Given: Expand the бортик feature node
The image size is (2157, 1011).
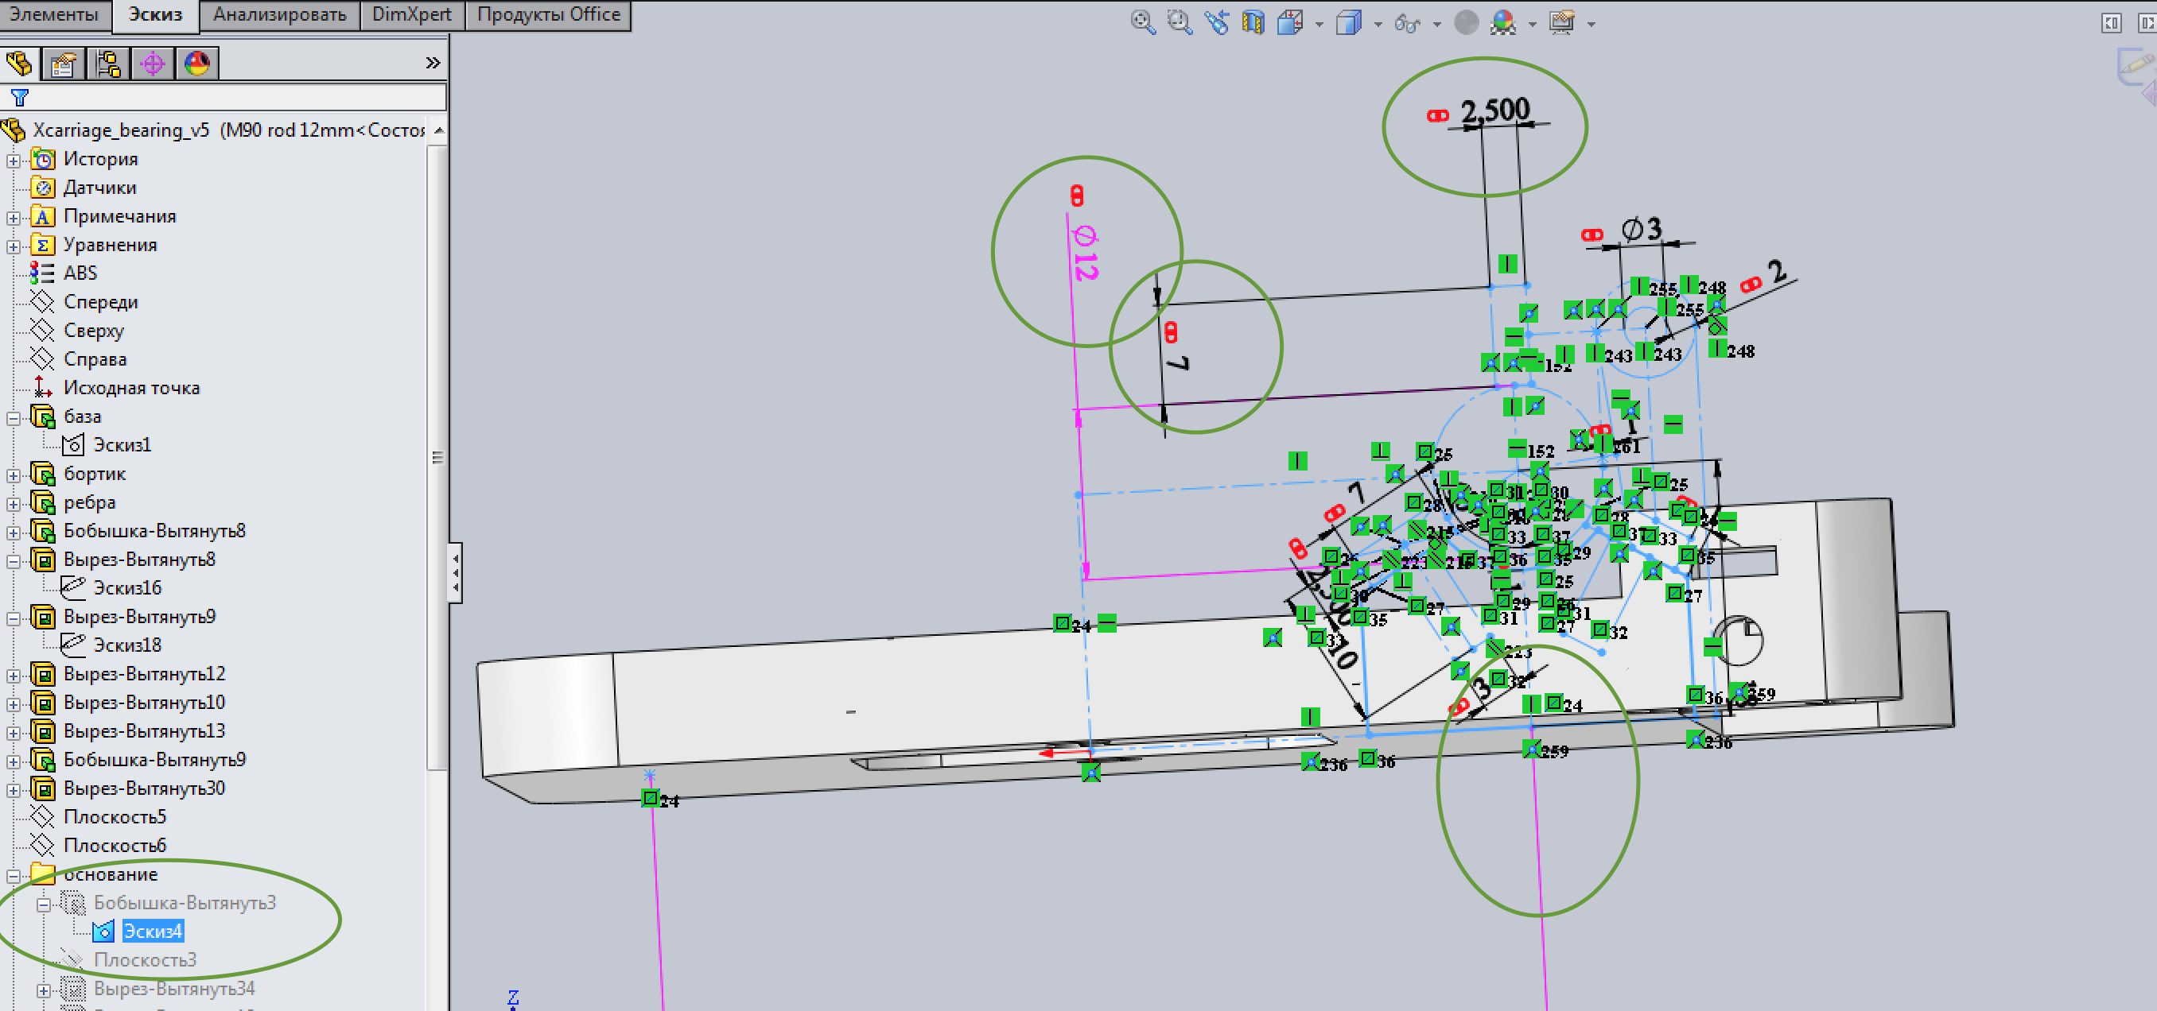Looking at the screenshot, I should (14, 475).
